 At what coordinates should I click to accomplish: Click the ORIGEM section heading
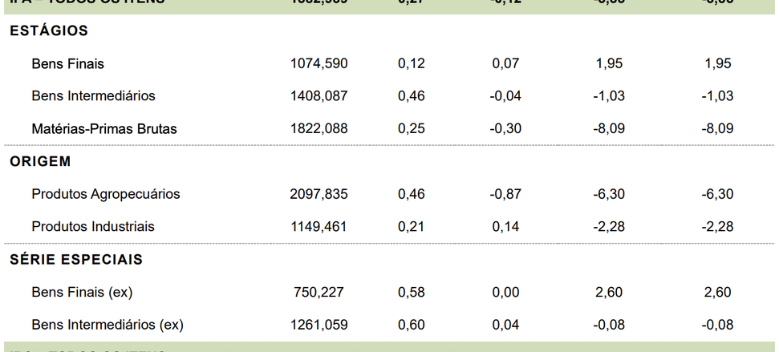point(40,162)
